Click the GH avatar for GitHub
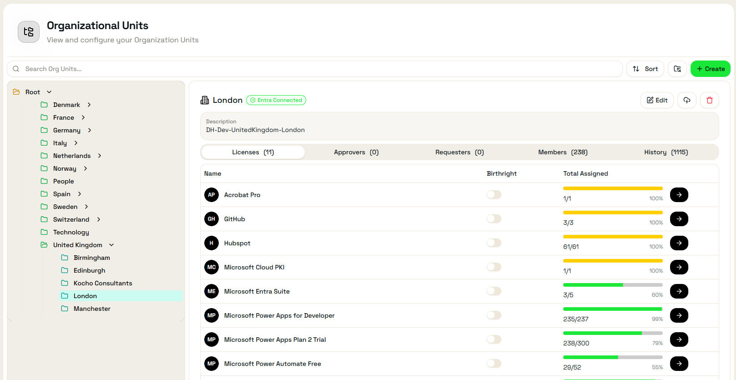The height and width of the screenshot is (380, 736). click(x=212, y=219)
